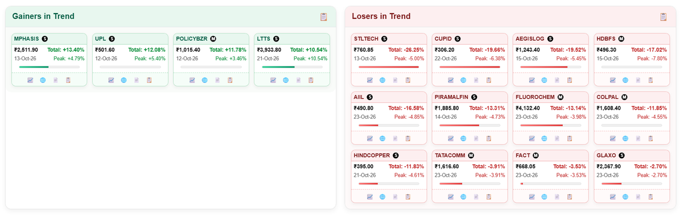Click the globe icon on the HDBFS card
The image size is (683, 216).
(x=625, y=80)
